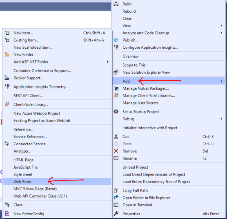227x219 pixels.
Task: Click the Set as Startup Project gear icon
Action: 116,112
